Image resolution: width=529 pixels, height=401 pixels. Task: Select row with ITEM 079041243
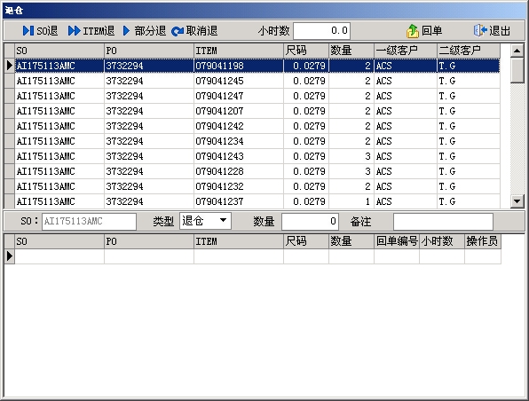(252, 156)
